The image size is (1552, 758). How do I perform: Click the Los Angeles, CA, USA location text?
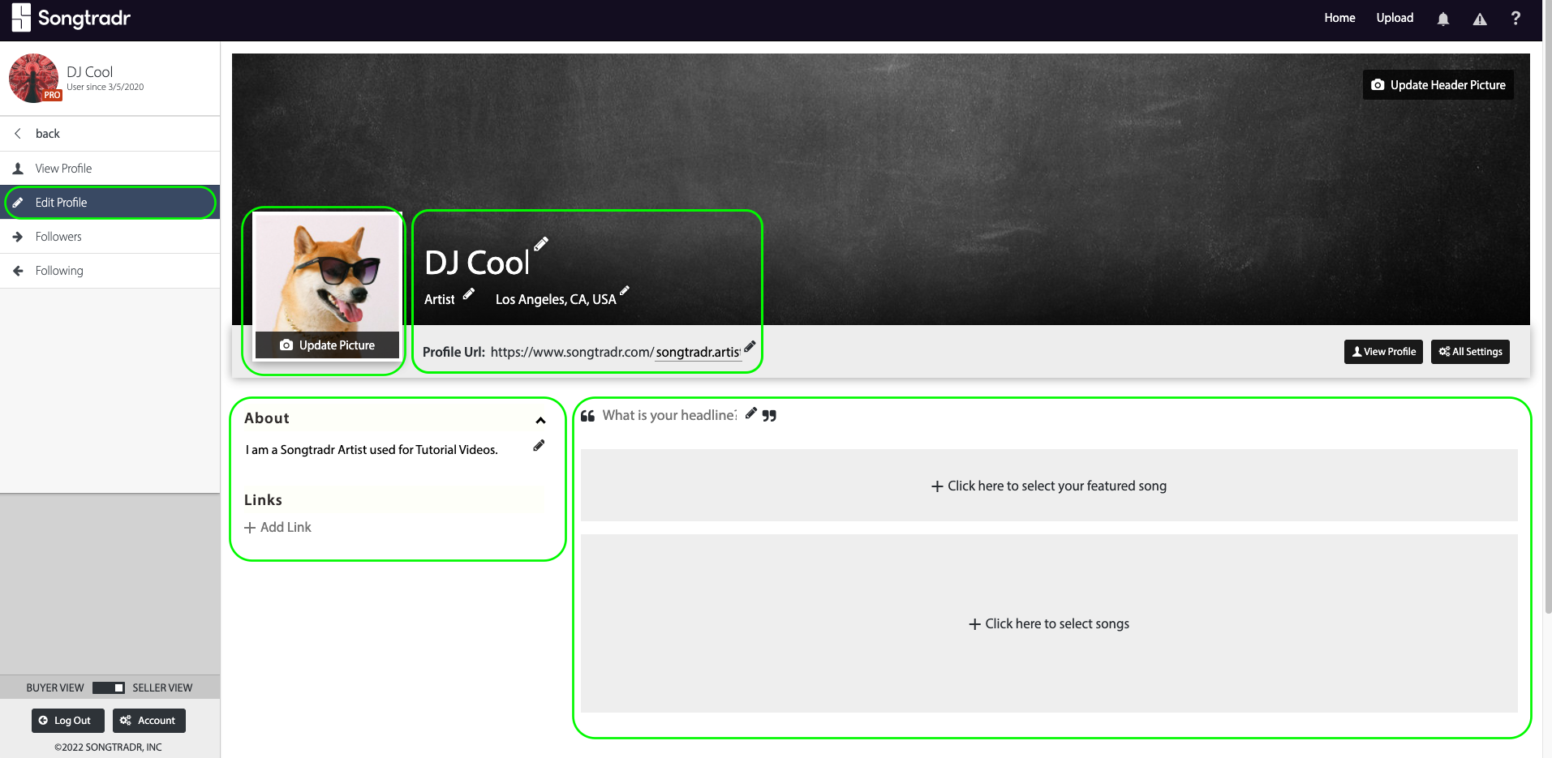point(556,299)
